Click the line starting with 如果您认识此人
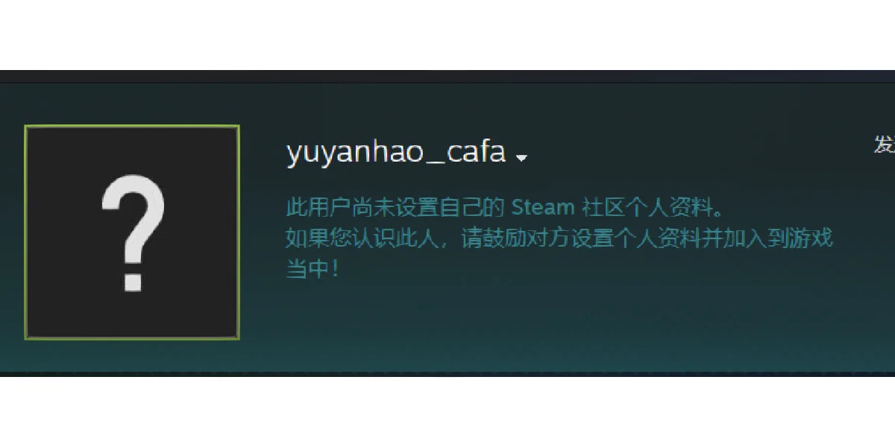Screen dimensions: 895x447 (x=559, y=238)
